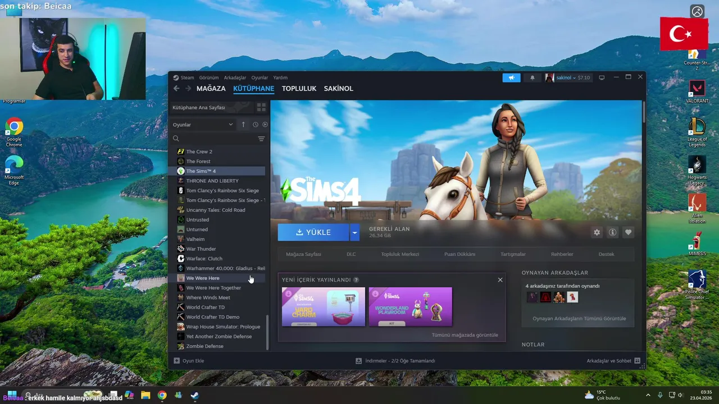Open Puan Dükkânı link

pos(459,254)
